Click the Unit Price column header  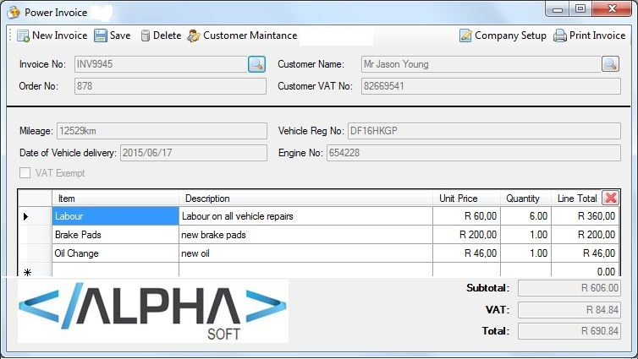pyautogui.click(x=466, y=199)
